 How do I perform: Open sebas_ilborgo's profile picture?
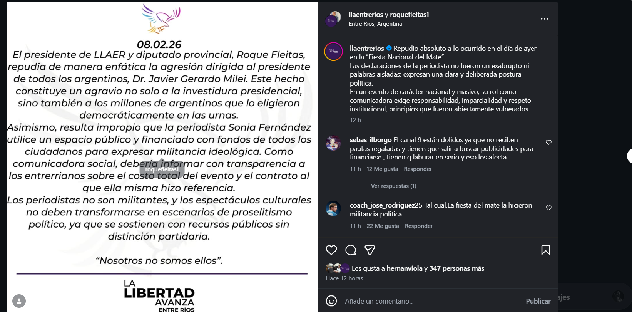(x=333, y=143)
